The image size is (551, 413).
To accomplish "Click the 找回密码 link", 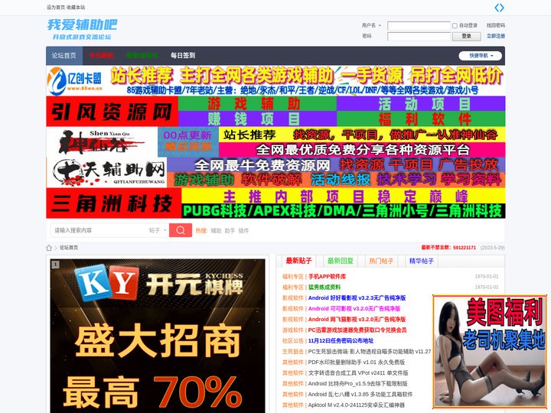I will coord(495,25).
